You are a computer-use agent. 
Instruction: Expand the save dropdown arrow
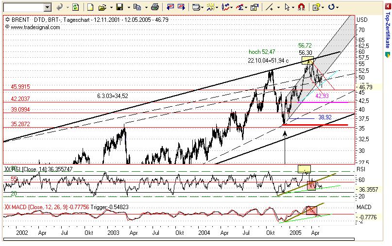coord(129,7)
